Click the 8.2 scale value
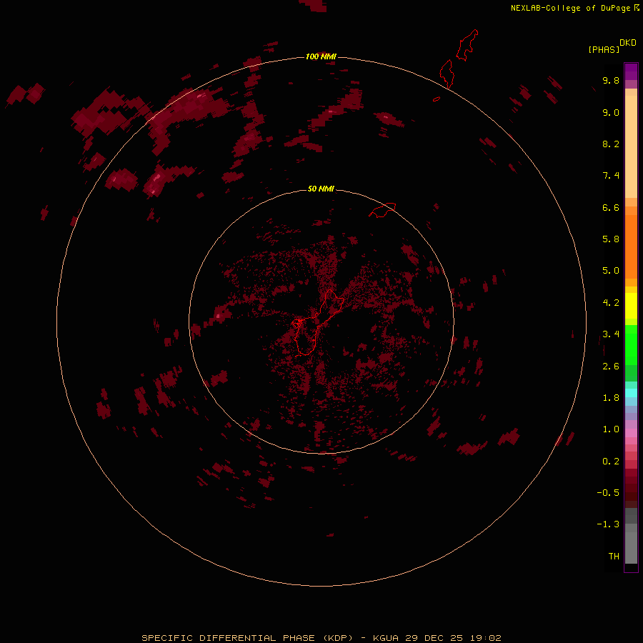 [611, 144]
